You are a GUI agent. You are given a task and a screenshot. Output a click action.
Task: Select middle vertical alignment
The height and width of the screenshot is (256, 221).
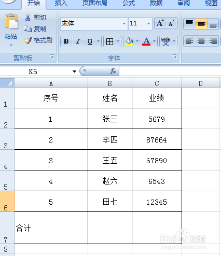[x=201, y=23]
